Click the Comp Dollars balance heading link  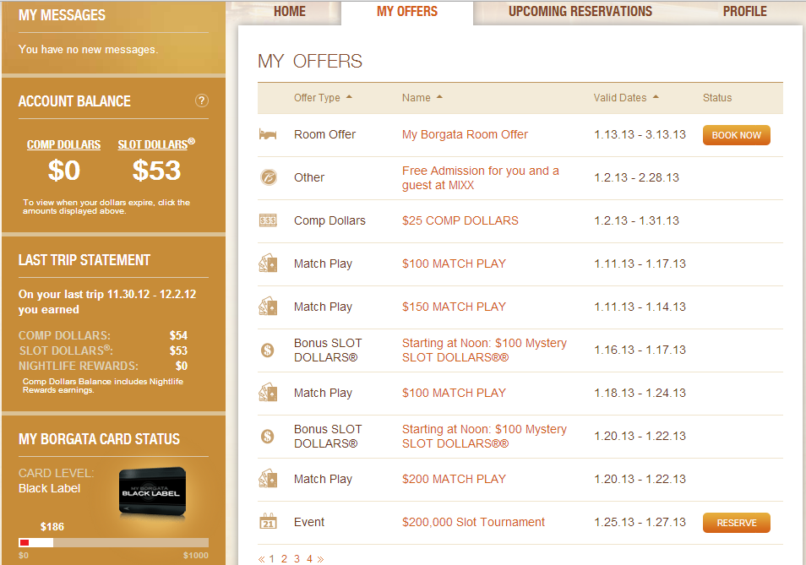point(63,145)
